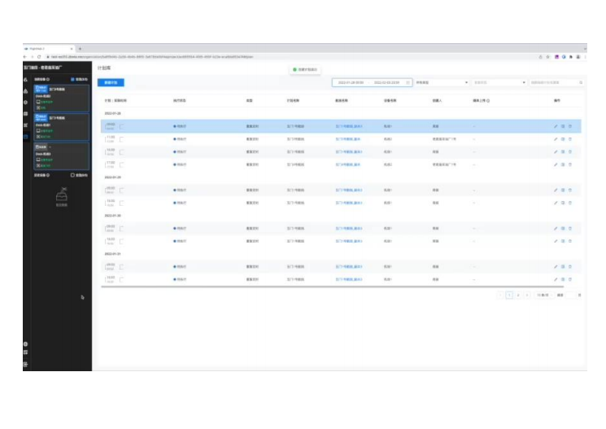Open the calendar icon in the date range picker
The image size is (606, 429).
point(408,82)
